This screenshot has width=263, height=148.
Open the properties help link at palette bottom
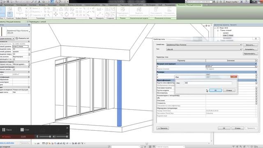coord(7,143)
